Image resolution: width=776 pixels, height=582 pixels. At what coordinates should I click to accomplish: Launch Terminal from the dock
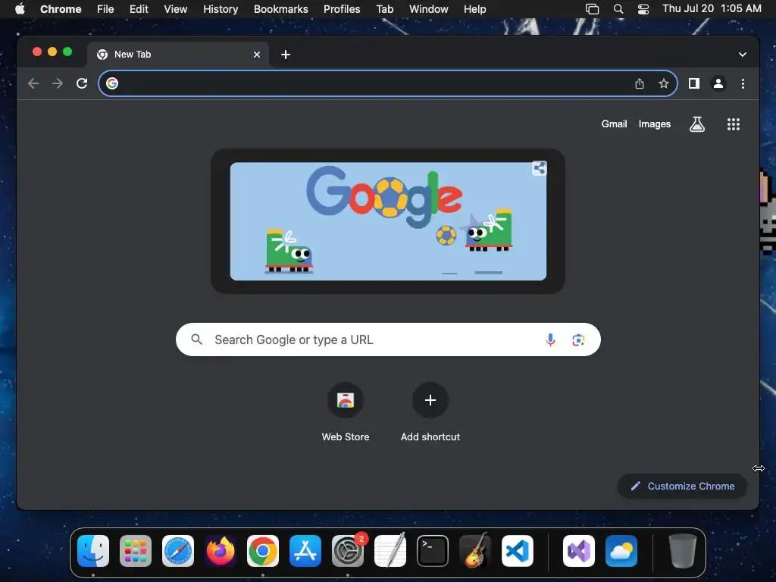[x=433, y=551]
